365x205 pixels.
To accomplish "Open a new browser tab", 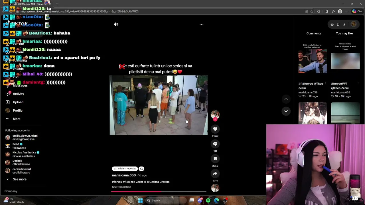I will (57, 4).
